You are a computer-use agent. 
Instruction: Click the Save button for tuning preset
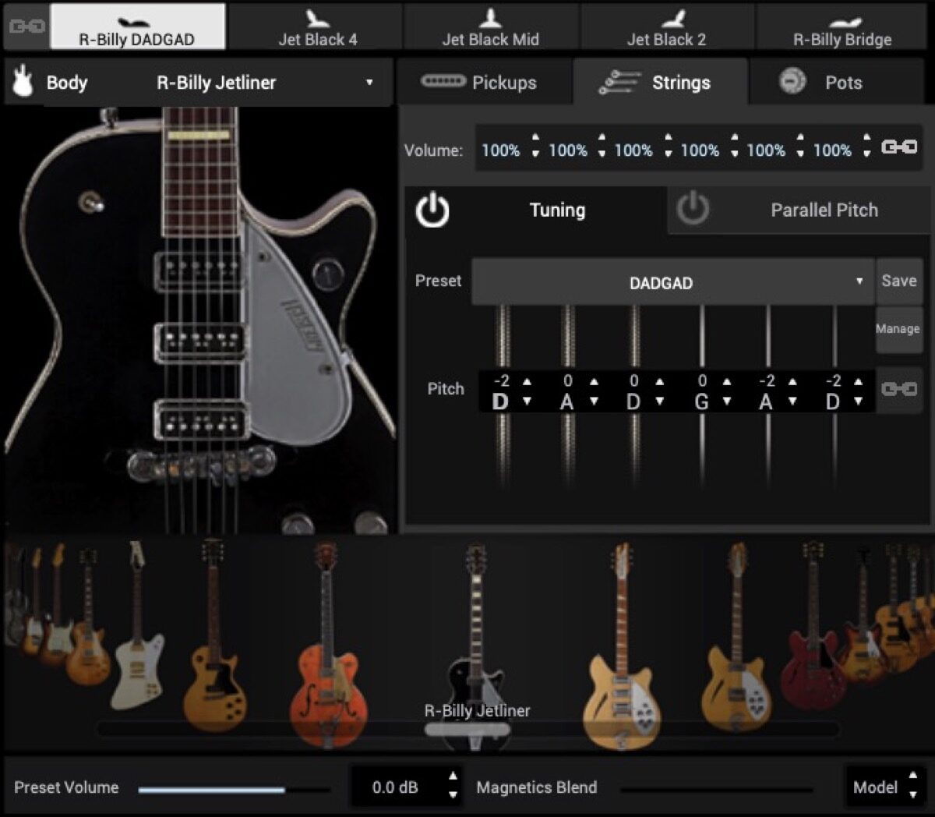pyautogui.click(x=898, y=281)
